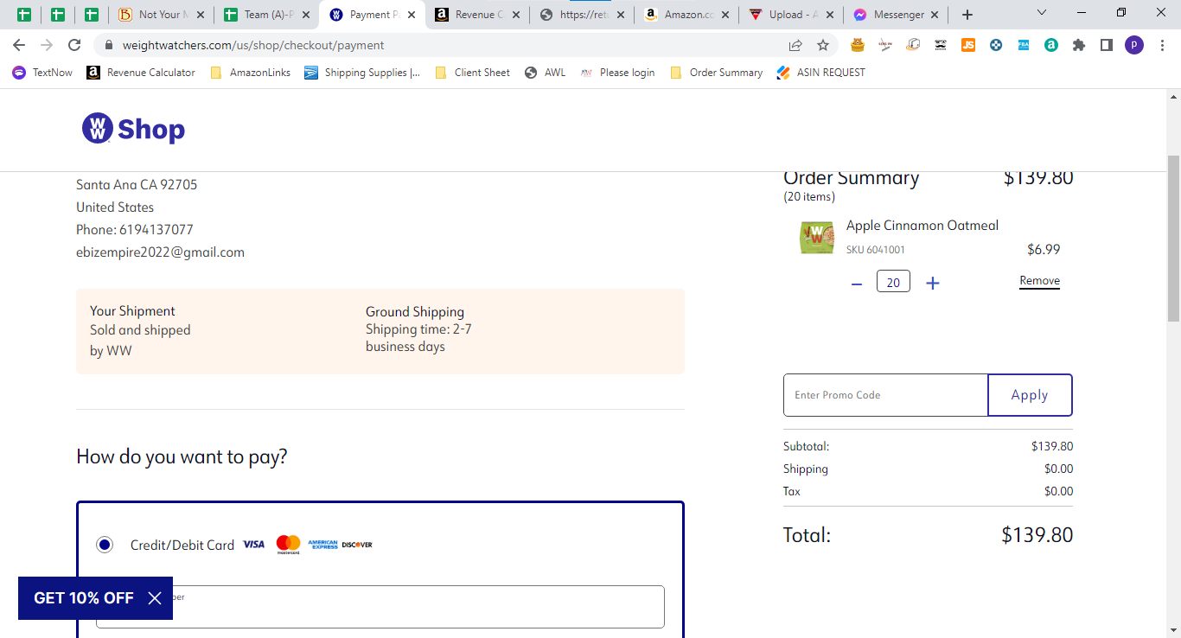Open the FBA extension icon

pos(1024,45)
